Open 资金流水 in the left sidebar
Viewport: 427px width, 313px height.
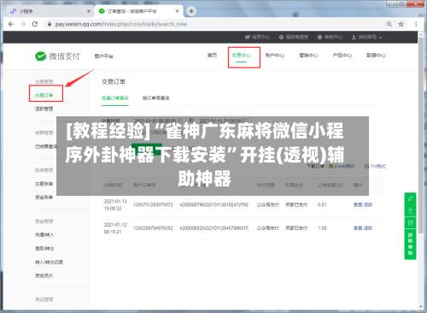(44, 275)
